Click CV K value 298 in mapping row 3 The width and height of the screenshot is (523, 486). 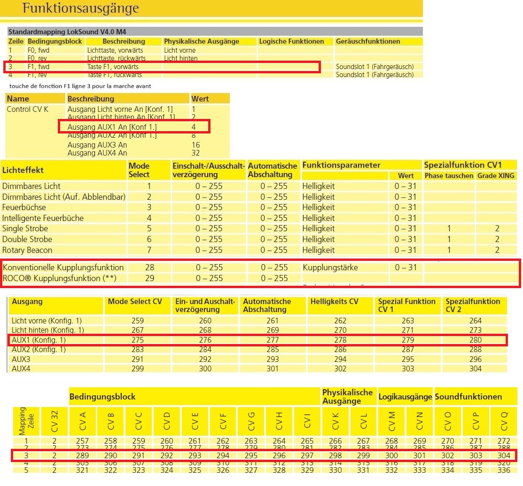tap(335, 455)
